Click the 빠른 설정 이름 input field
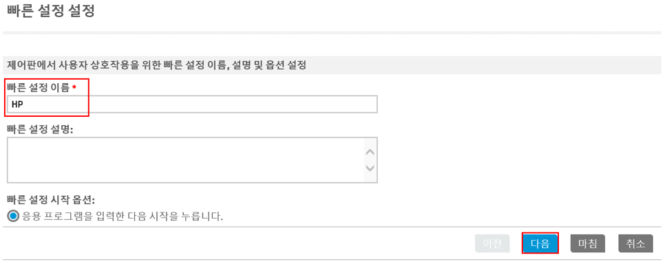Image resolution: width=667 pixels, height=266 pixels. click(192, 104)
